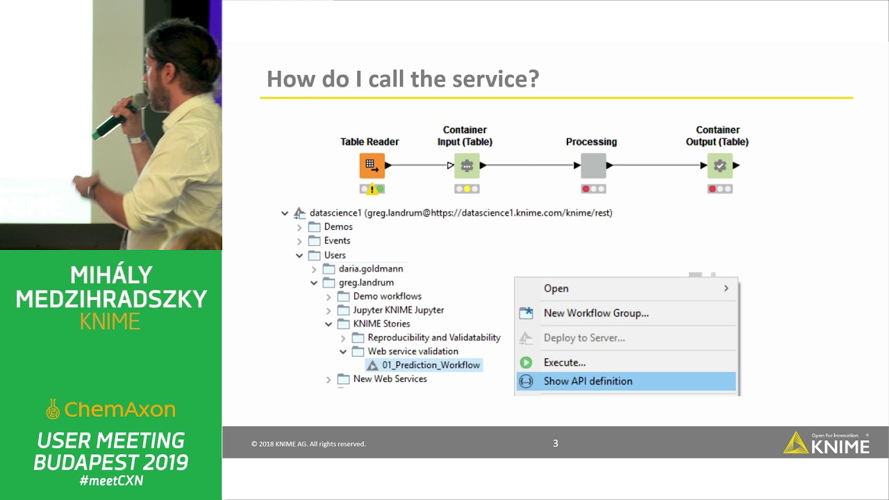Expand the Reproducibility and Validatability folder
Image resolution: width=889 pixels, height=500 pixels.
(x=343, y=338)
